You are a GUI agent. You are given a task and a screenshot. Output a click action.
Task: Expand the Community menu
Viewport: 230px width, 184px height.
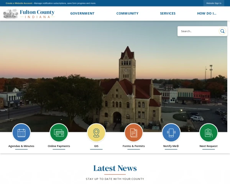coord(127,13)
